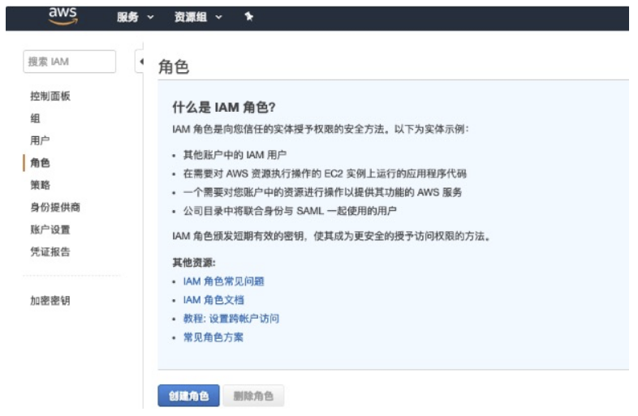This screenshot has height=416, width=638.
Task: Open the 资源组 dropdown menu
Action: pos(198,17)
